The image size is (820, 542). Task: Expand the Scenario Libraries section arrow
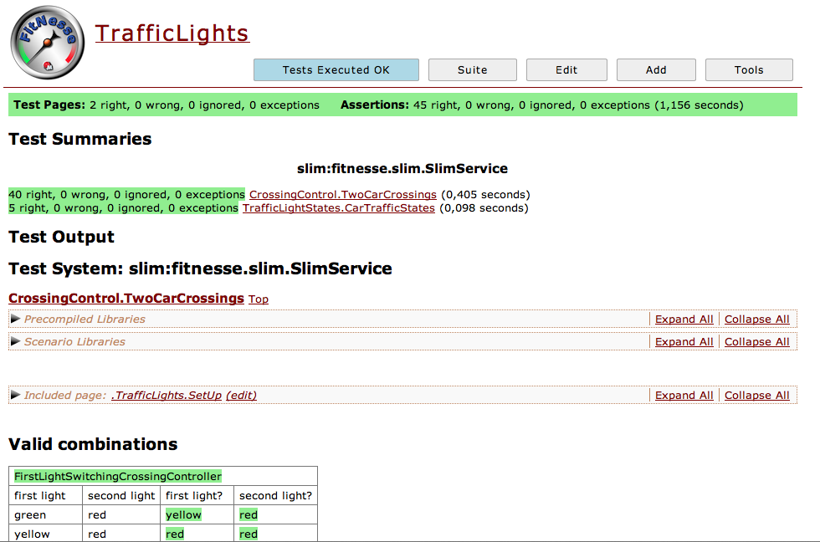coord(15,341)
